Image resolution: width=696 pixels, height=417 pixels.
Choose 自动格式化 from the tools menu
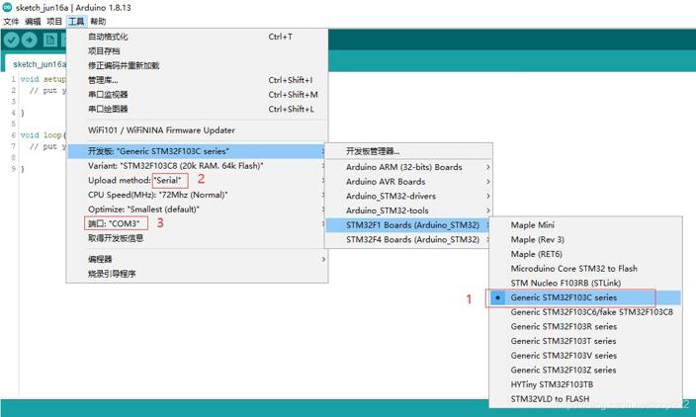click(197, 37)
